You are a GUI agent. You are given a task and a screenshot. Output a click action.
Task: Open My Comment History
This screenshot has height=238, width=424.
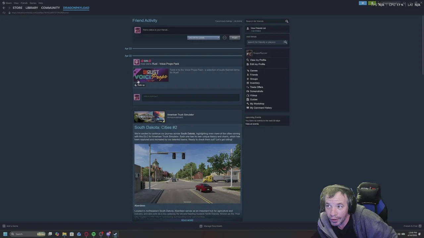click(261, 108)
